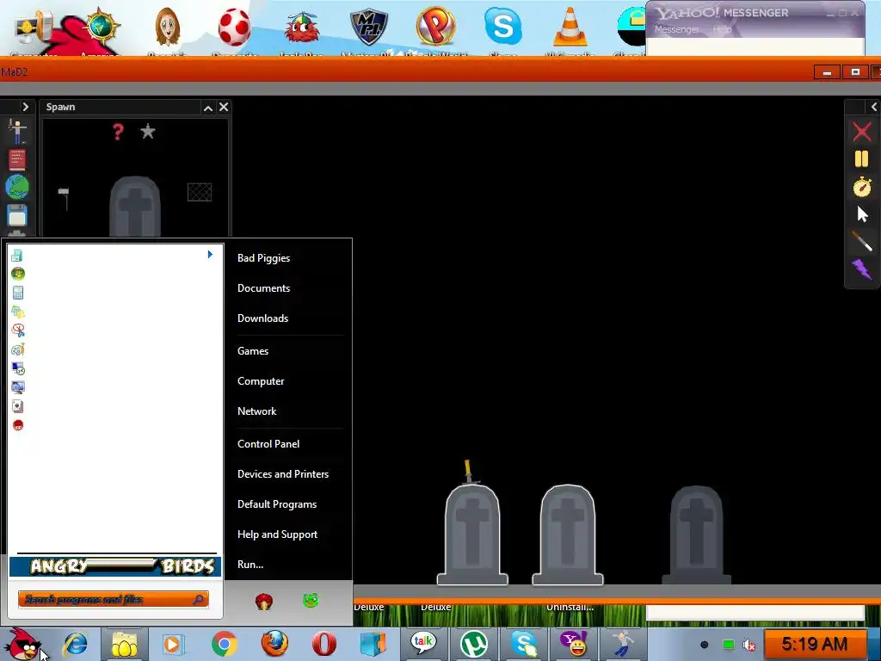Image resolution: width=881 pixels, height=661 pixels.
Task: Expand the left toolbar with right chevron
Action: tap(25, 107)
